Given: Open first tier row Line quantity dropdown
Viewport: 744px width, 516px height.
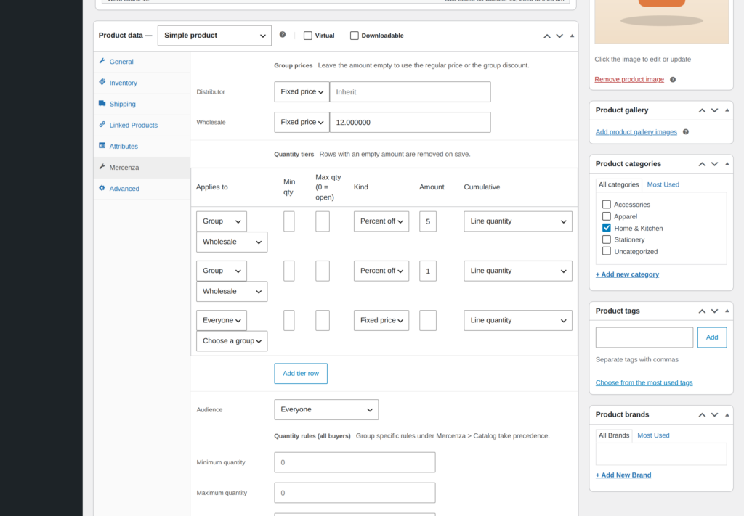Looking at the screenshot, I should pyautogui.click(x=518, y=221).
